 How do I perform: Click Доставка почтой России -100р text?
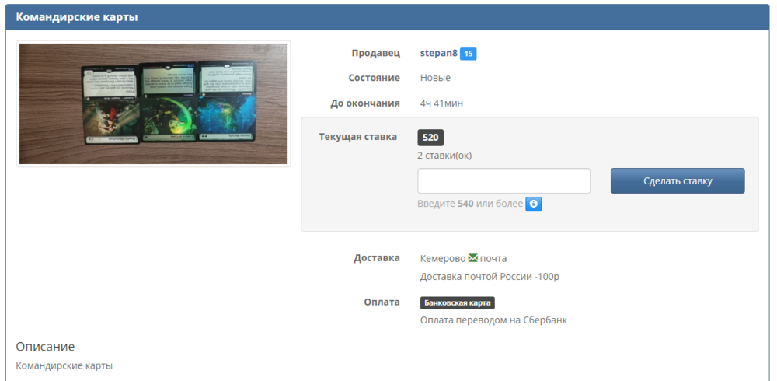point(490,277)
